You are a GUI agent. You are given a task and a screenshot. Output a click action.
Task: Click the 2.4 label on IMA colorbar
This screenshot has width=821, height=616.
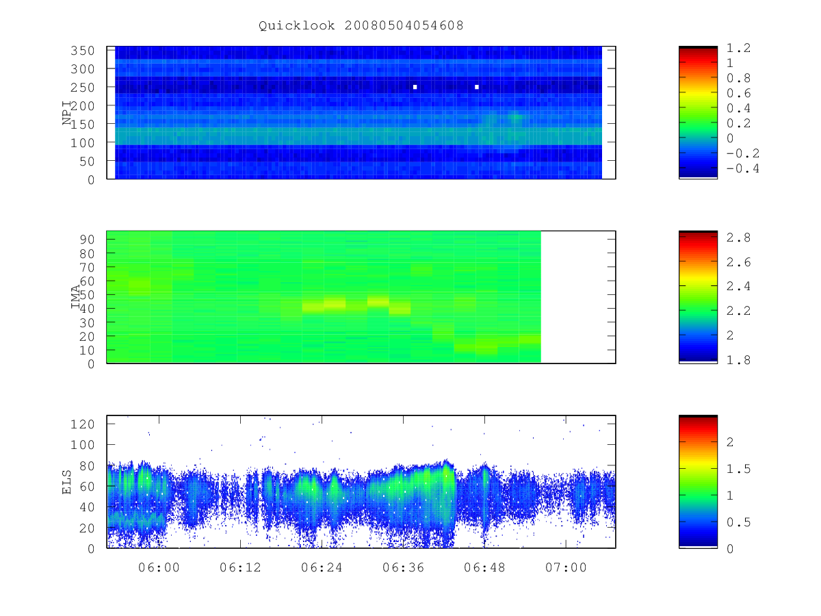pyautogui.click(x=738, y=286)
